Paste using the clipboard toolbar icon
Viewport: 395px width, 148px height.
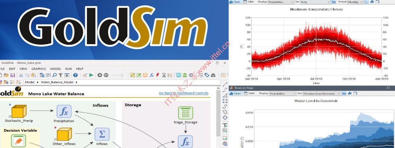pos(34,75)
